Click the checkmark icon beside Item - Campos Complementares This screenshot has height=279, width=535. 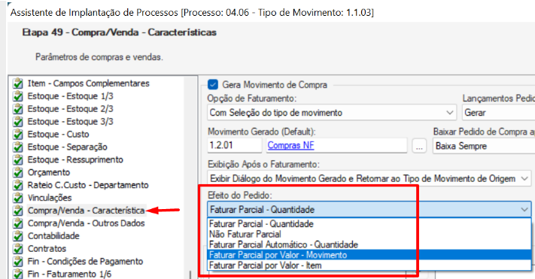pyautogui.click(x=17, y=83)
